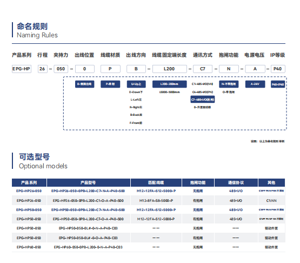Select the P40 IP grade box
300x263 pixels.
coord(278,69)
